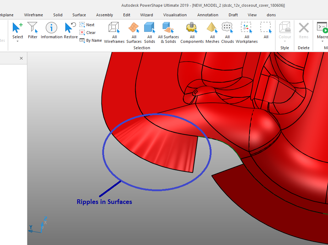
Task: Click the Next selection button
Action: tap(87, 25)
